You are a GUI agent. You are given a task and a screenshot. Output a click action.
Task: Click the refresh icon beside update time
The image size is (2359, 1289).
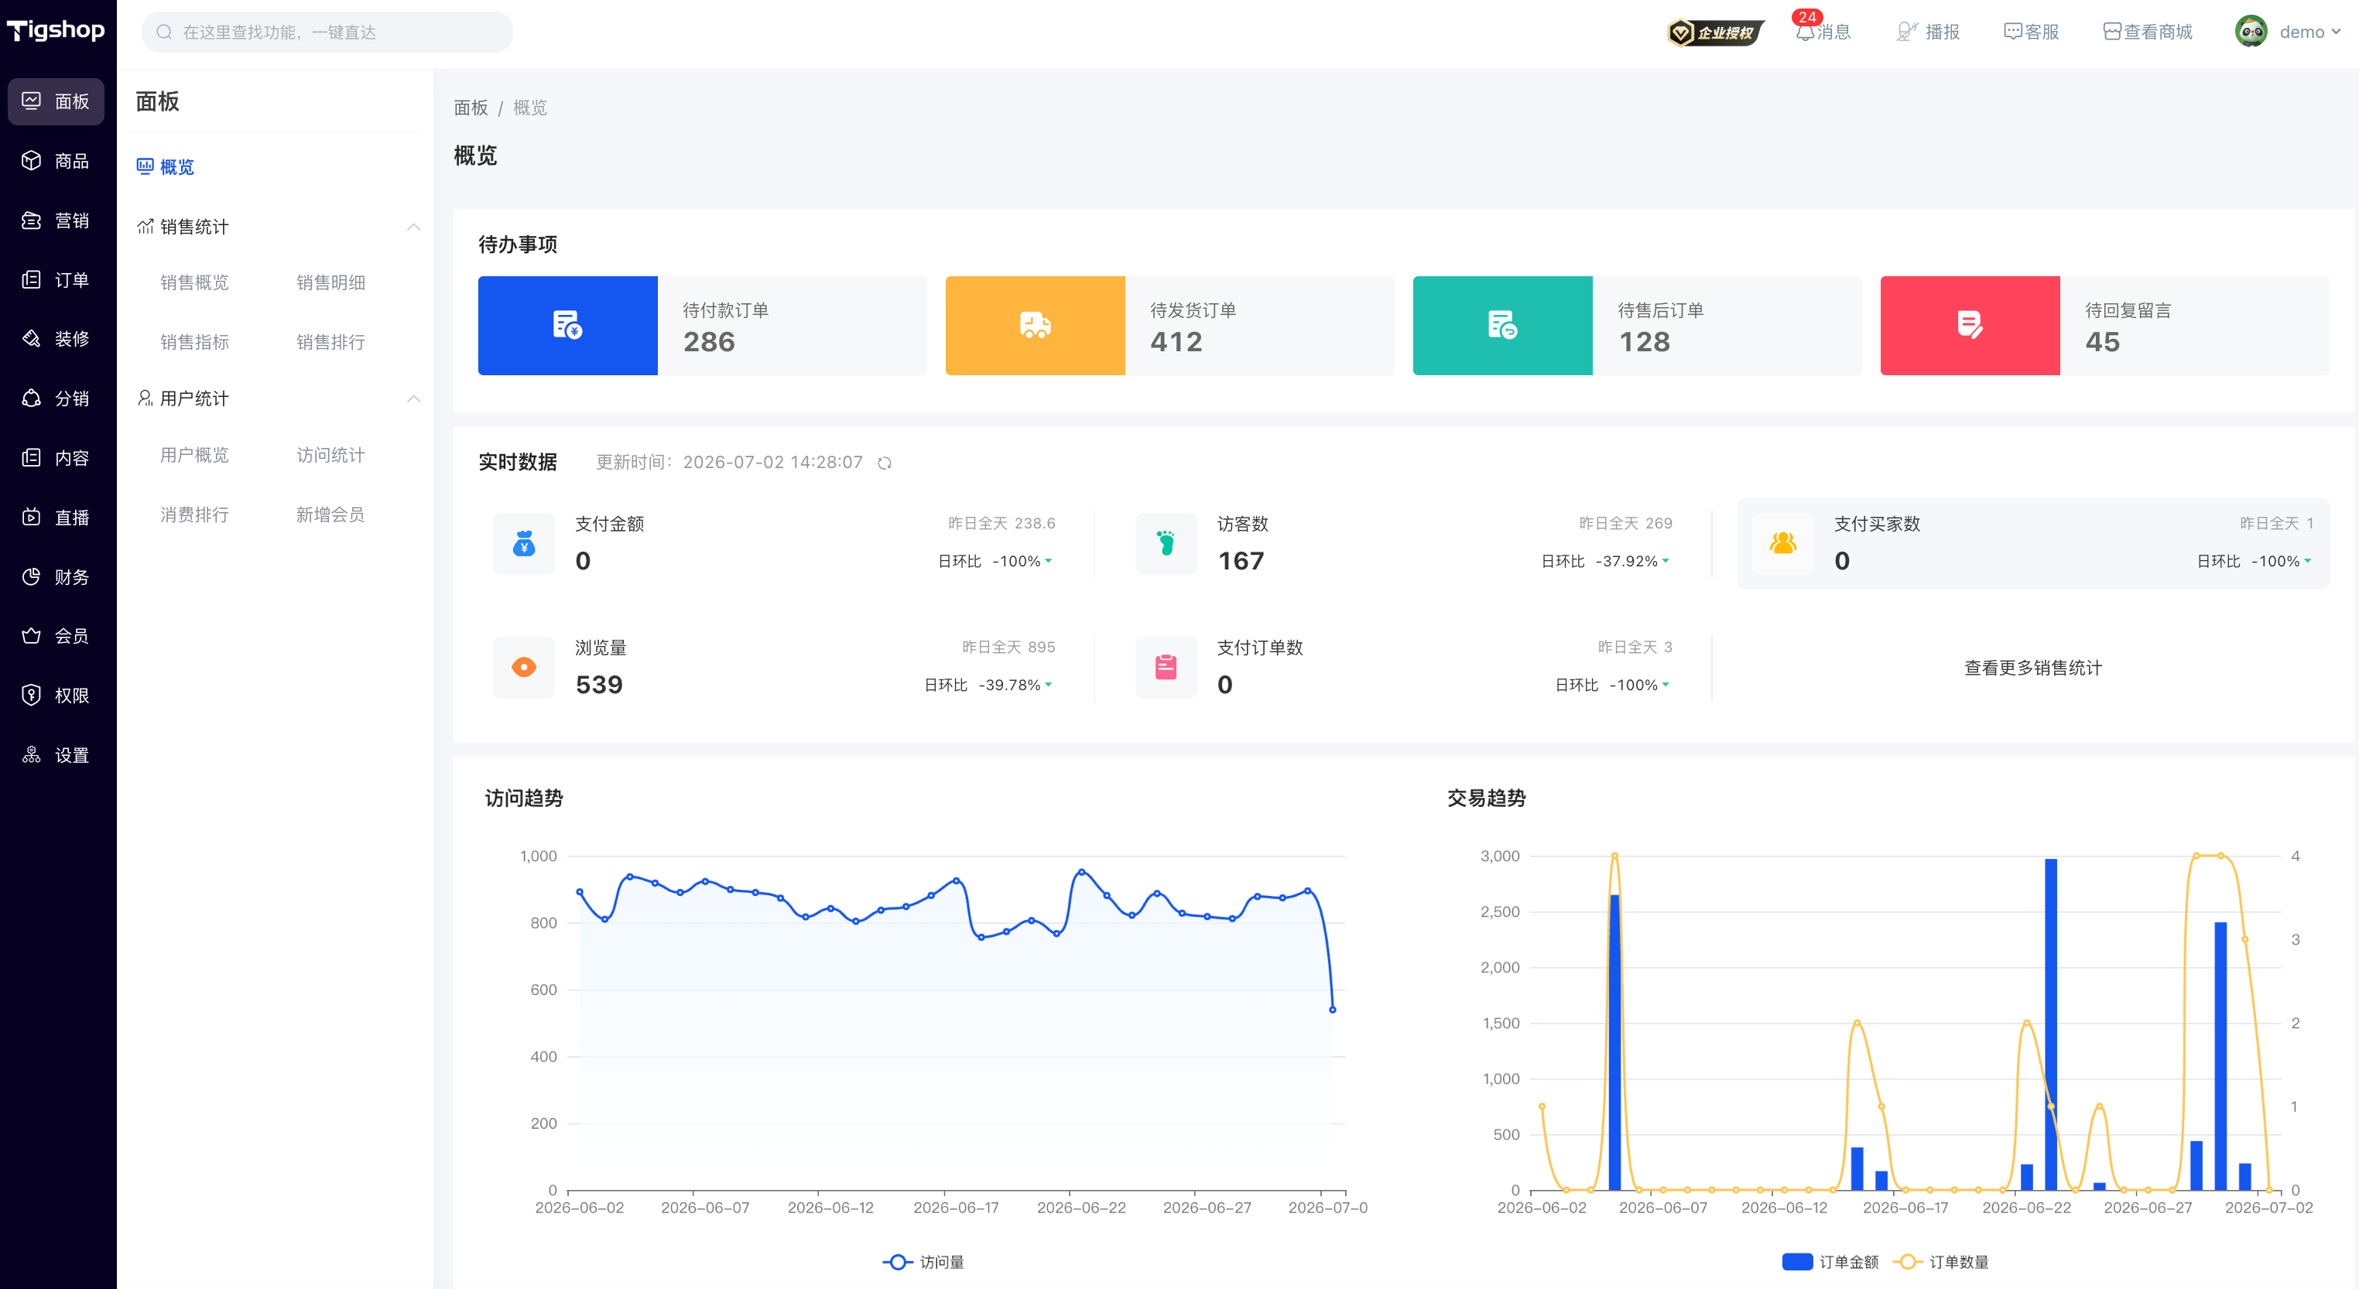[884, 463]
